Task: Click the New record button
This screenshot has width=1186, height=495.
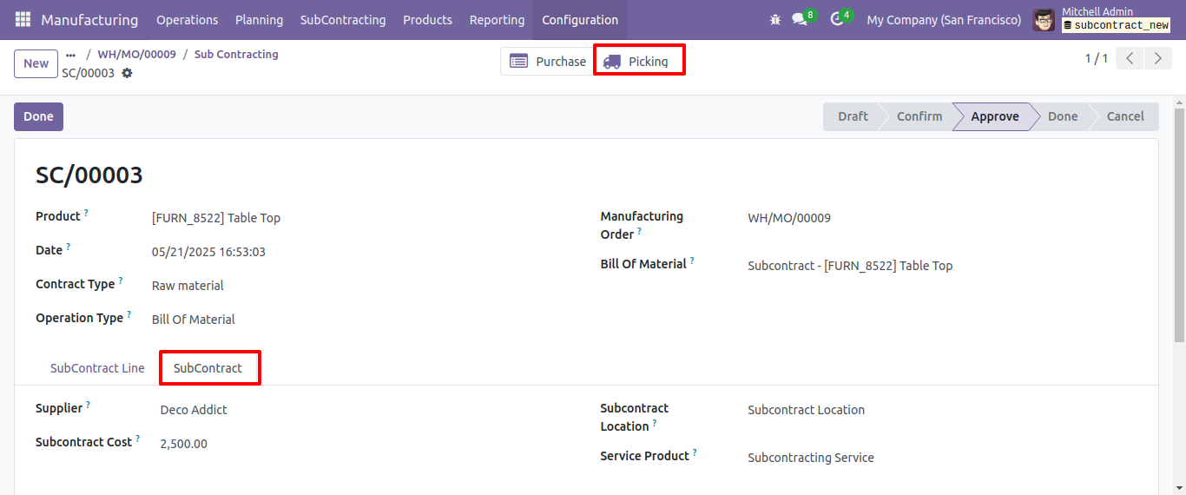Action: click(36, 63)
